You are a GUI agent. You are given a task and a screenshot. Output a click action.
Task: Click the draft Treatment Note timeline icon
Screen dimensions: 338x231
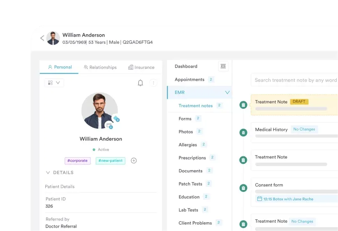pos(243,105)
